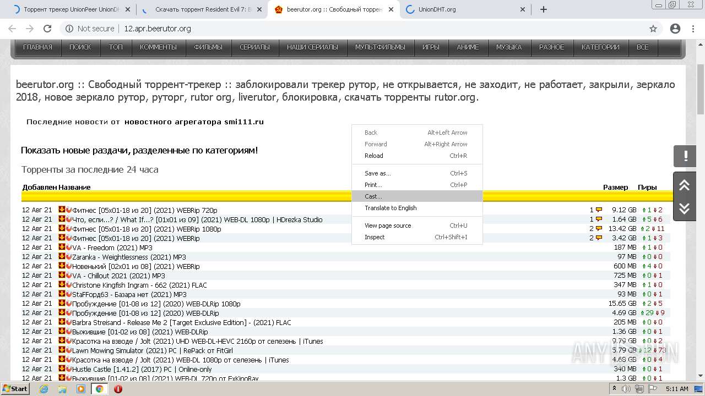Click magnet icon for Фитнес WEBRip 720p

[x=69, y=210]
